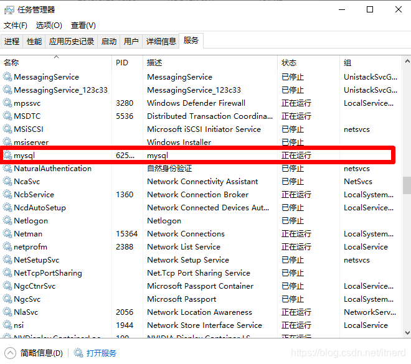The width and height of the screenshot is (411, 364).
Task: Collapse details with 简略信息 arrow button
Action: tap(10, 353)
